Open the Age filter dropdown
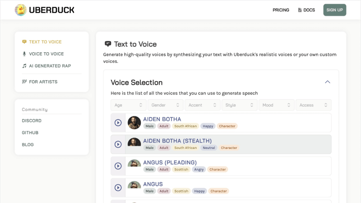361x203 pixels. pos(129,105)
